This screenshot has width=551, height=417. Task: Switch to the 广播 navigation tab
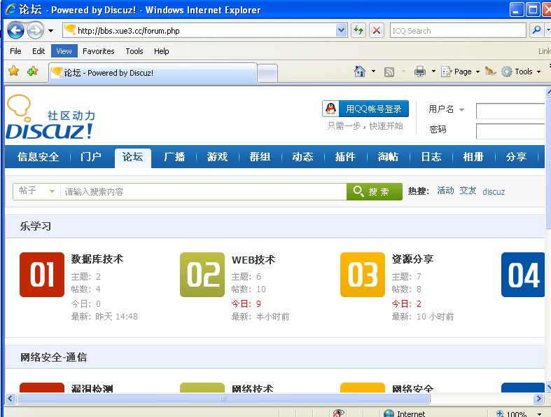tap(174, 157)
